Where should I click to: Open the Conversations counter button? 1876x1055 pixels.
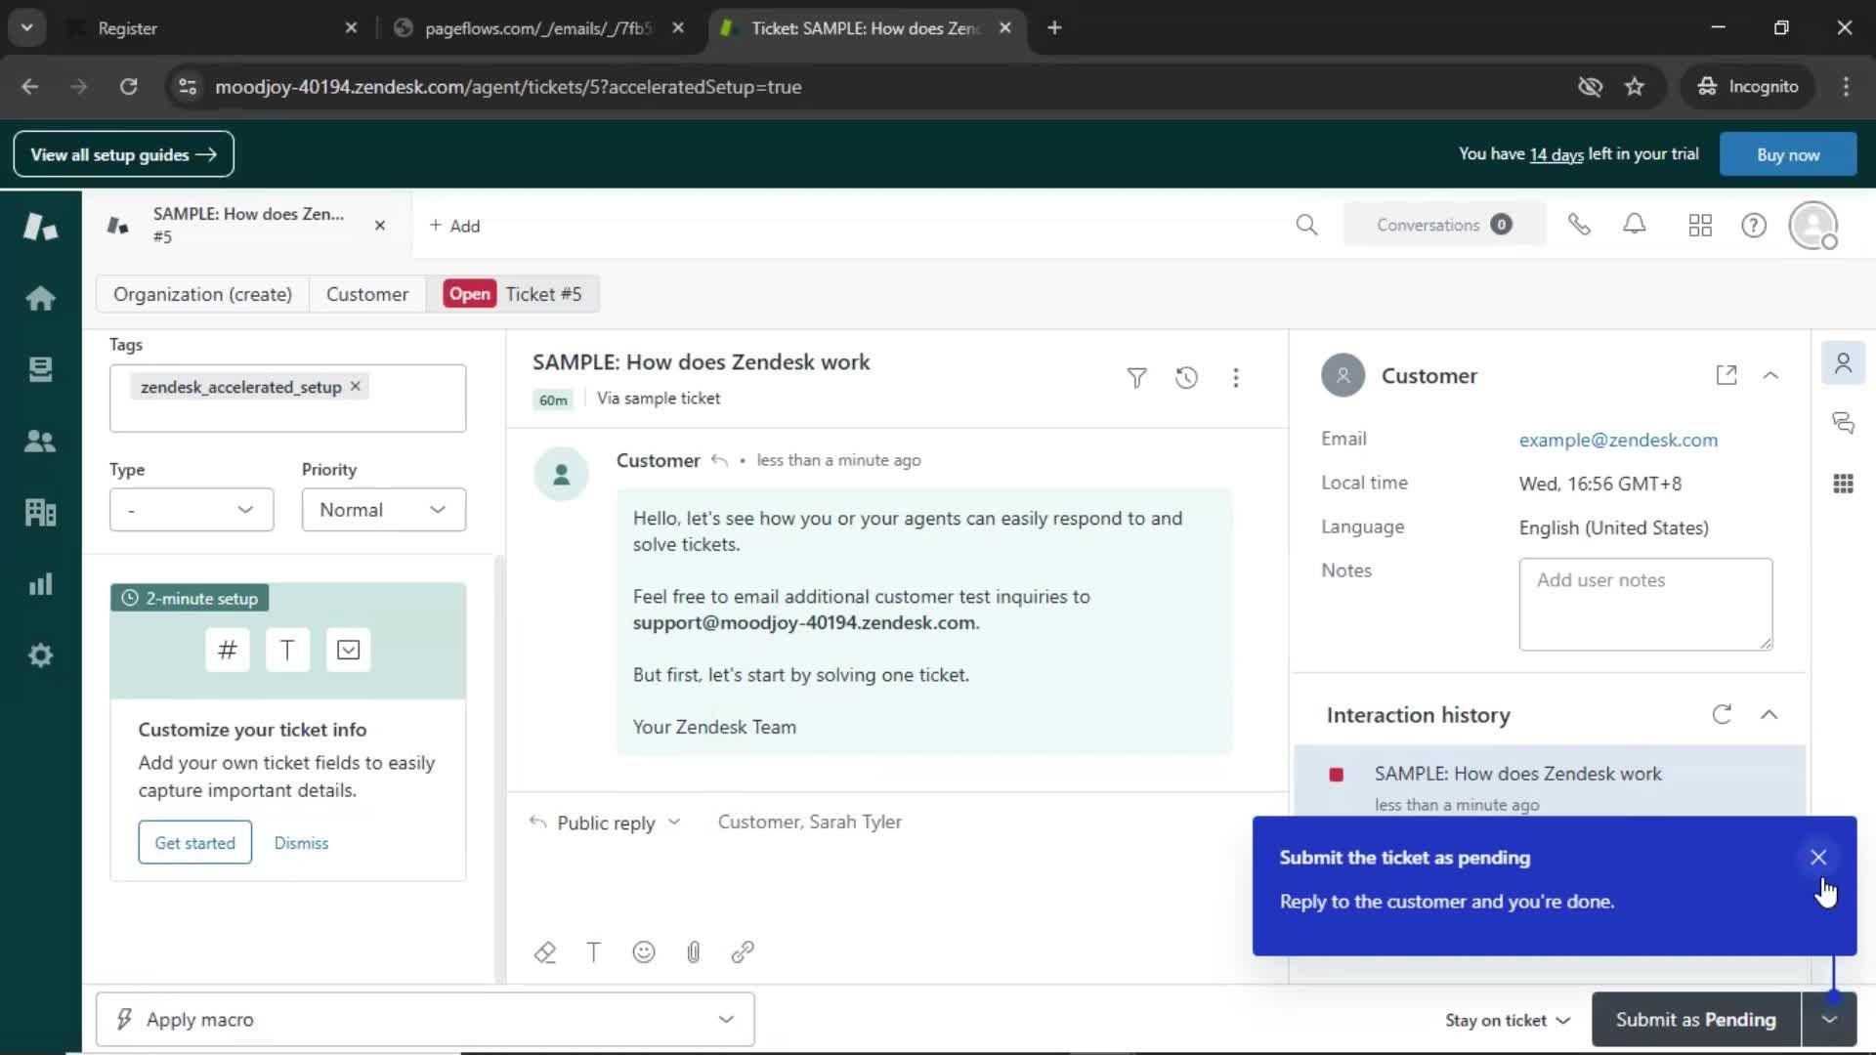coord(1444,225)
